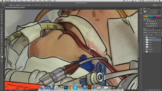Image resolution: width=162 pixels, height=91 pixels.
Task: Select the Eraser tool
Action: [2, 32]
